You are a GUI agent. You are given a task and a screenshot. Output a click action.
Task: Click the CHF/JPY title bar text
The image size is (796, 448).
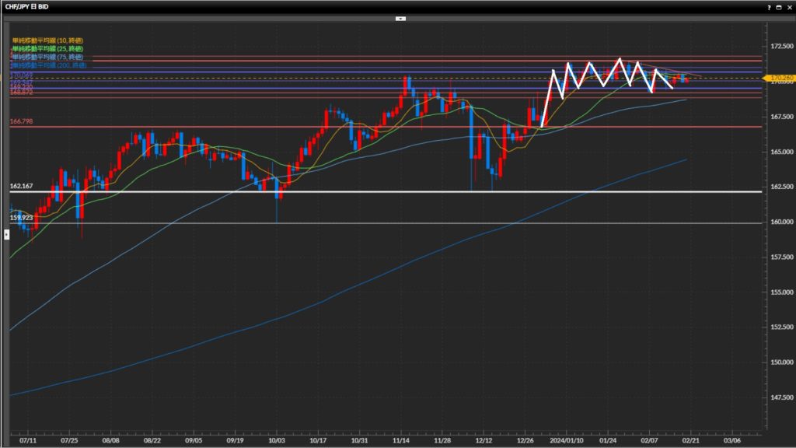[28, 6]
